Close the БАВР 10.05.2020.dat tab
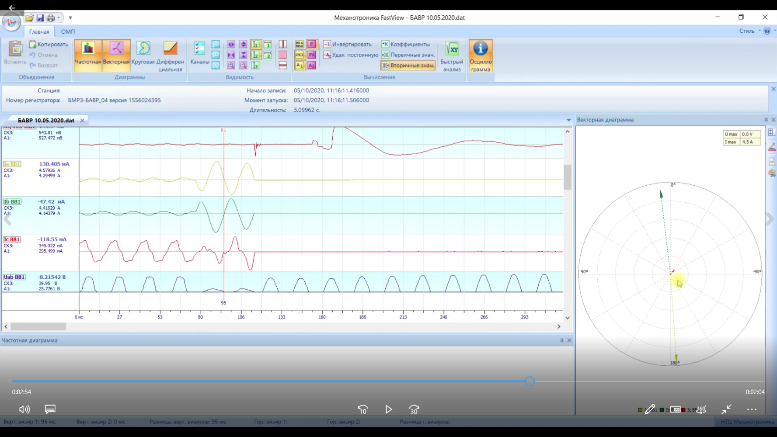Screen dimensions: 777x437 (82, 121)
